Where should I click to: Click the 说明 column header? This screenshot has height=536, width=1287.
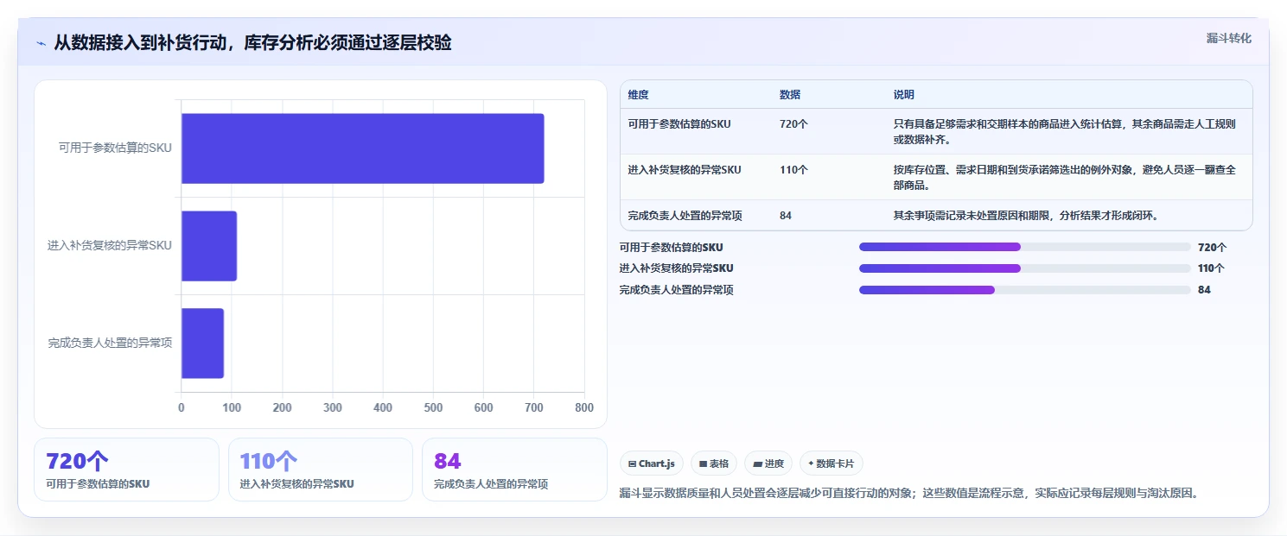904,95
